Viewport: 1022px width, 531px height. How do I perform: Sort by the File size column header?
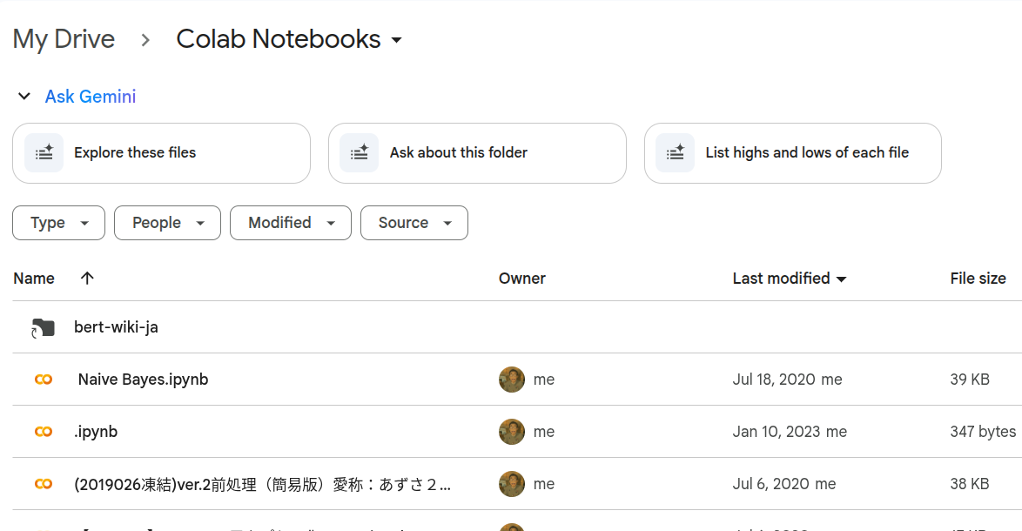click(x=978, y=279)
